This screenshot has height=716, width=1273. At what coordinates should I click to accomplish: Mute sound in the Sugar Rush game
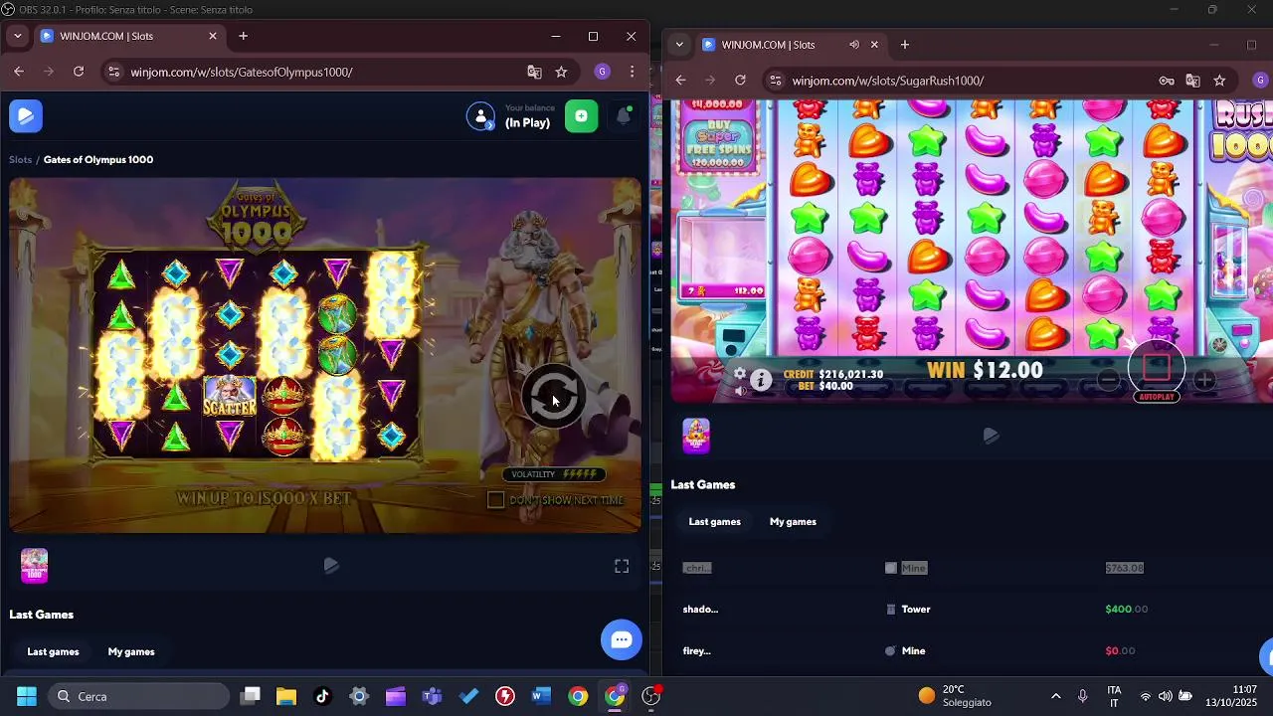tap(740, 391)
